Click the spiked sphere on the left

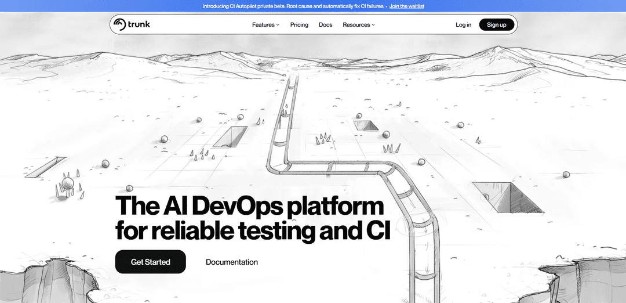(68, 185)
